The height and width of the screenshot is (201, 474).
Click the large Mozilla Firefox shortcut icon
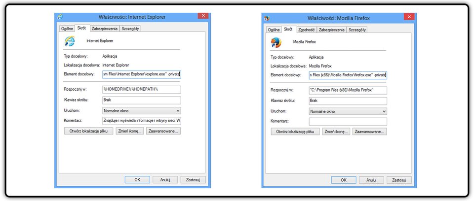coord(276,42)
